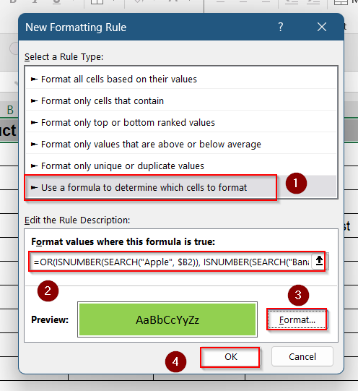Confirm the rule with OK
Screen dimensions: 358x391
point(230,357)
